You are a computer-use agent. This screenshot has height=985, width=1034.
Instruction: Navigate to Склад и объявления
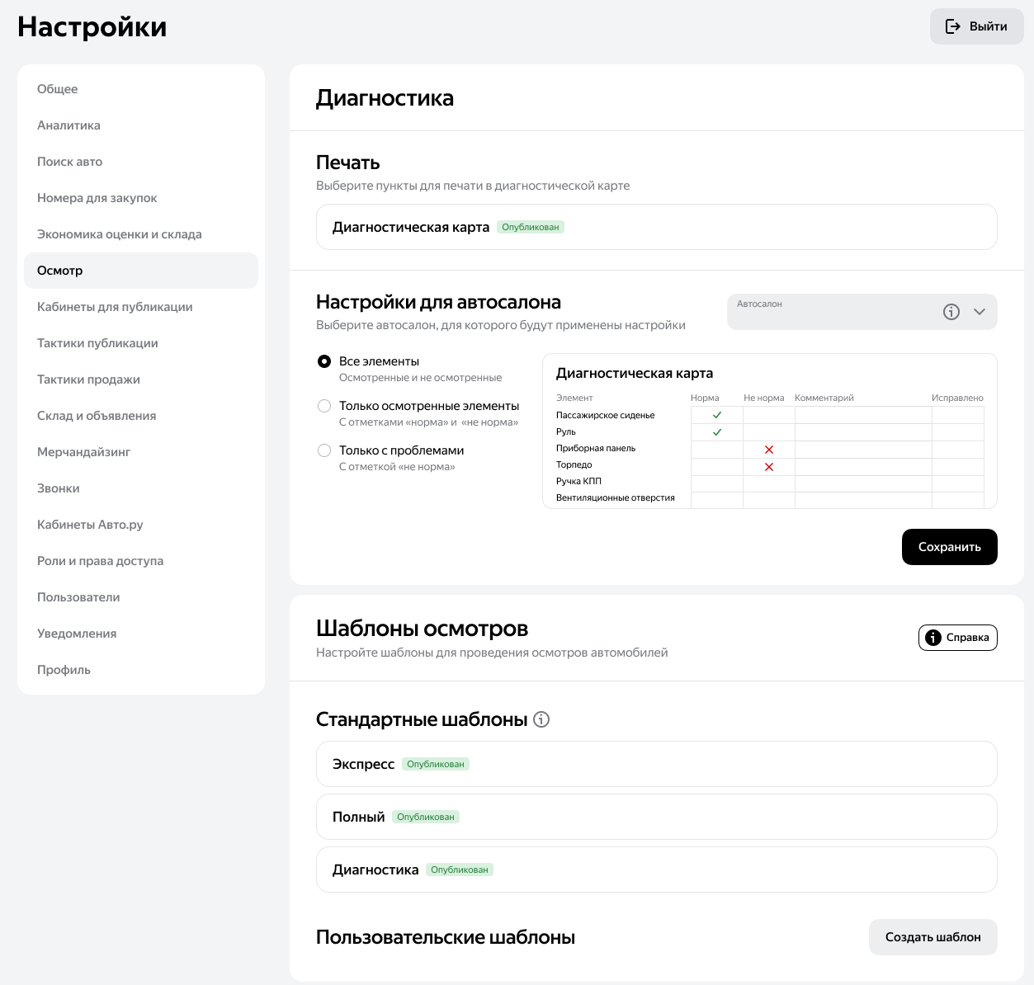point(141,416)
